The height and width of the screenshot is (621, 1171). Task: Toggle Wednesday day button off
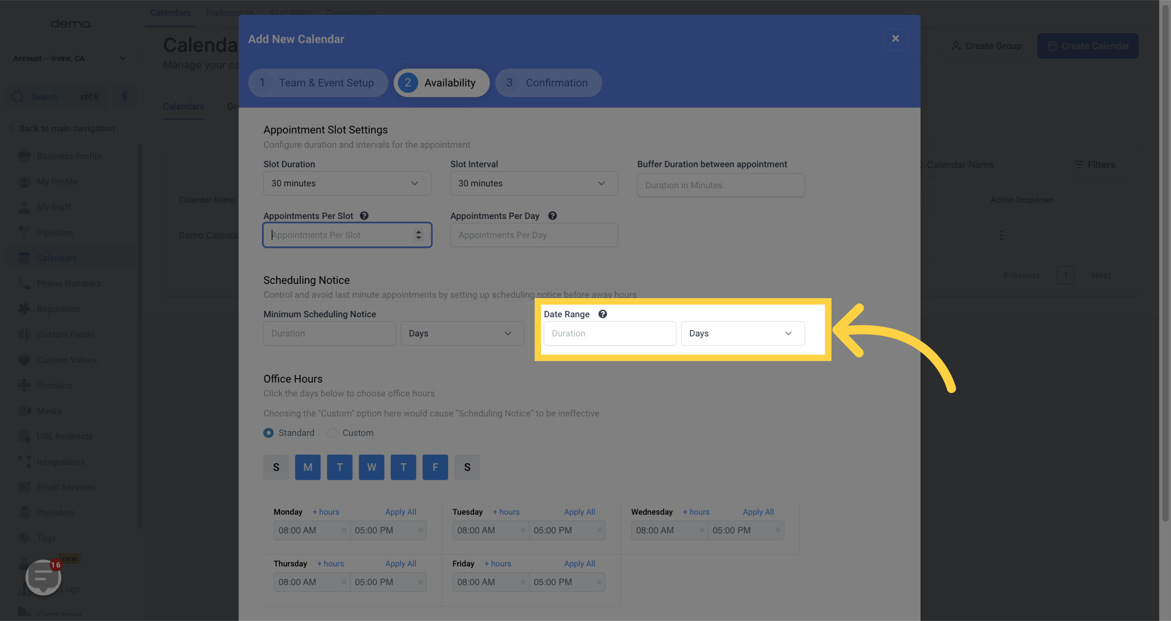(371, 467)
